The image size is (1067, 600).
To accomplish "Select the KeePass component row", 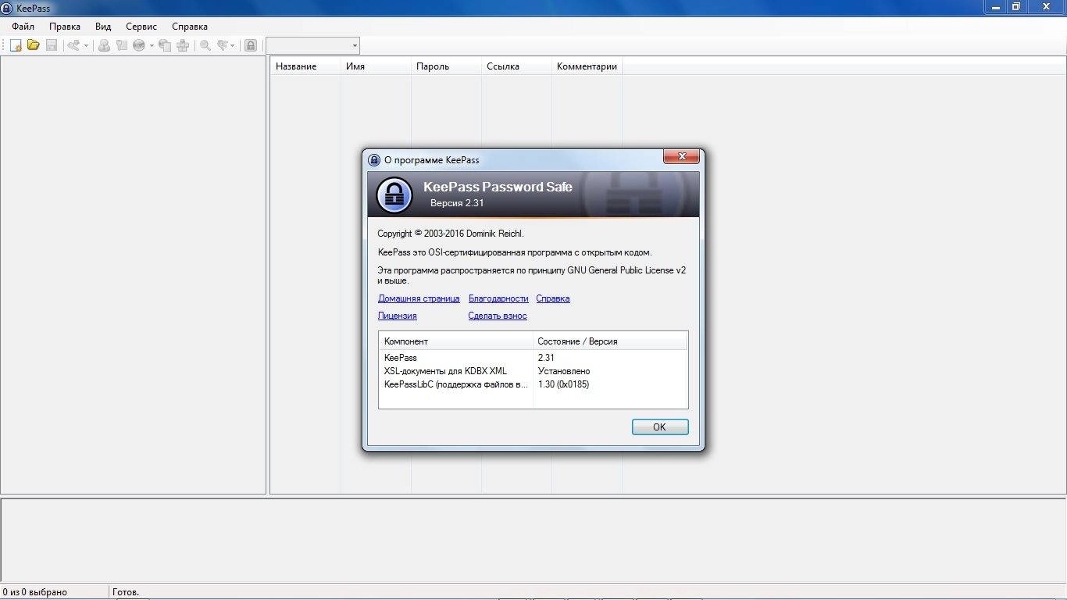I will click(533, 358).
